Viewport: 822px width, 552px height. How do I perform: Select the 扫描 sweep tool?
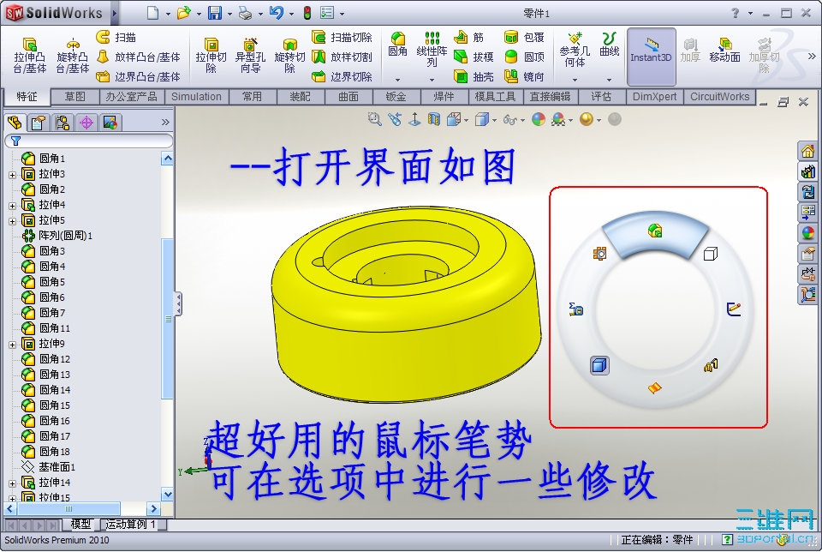(116, 37)
